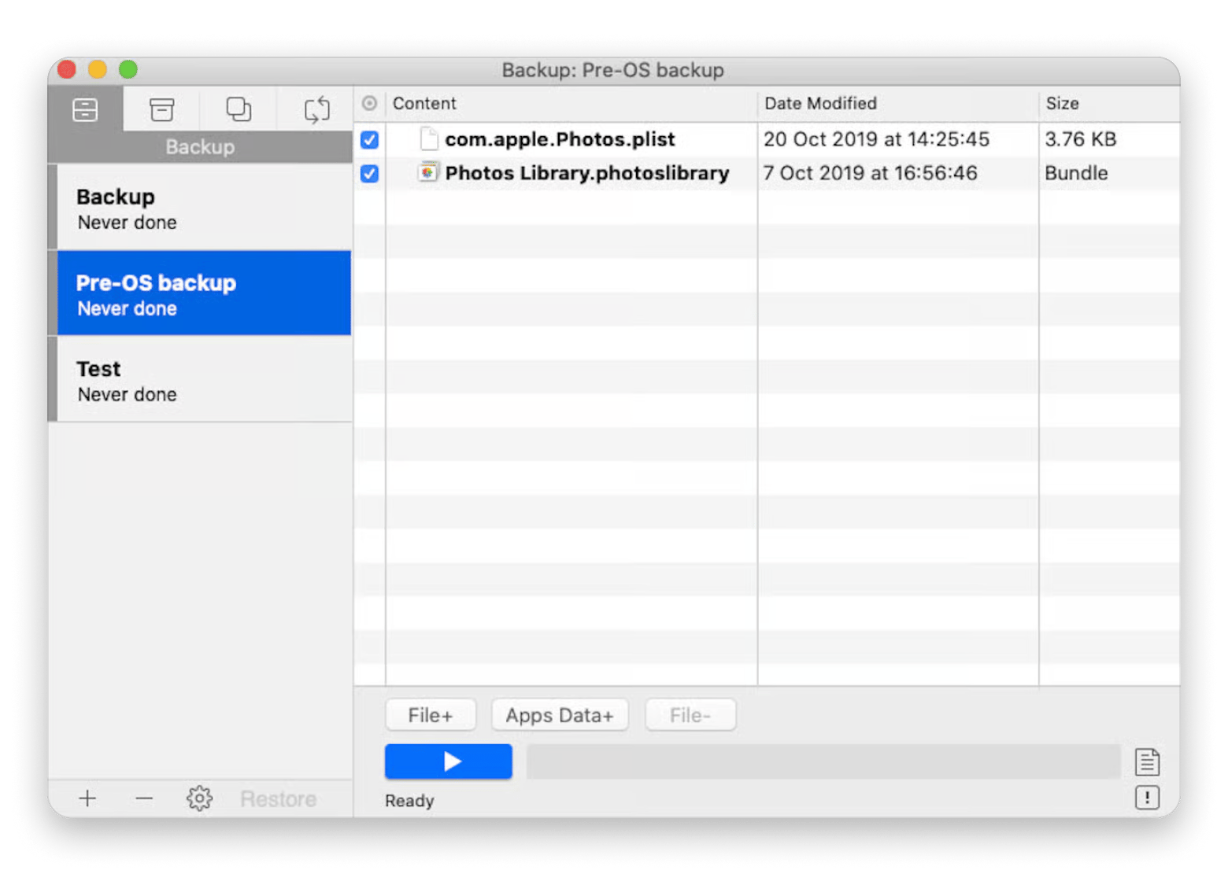
Task: Click the date 20 Oct 2019 at 14:25:45
Action: coord(876,139)
